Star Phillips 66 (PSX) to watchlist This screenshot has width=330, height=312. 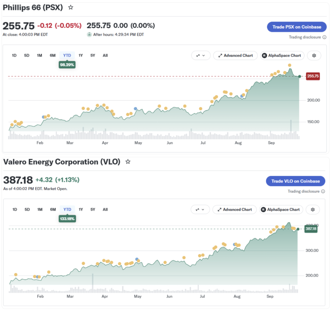[71, 7]
